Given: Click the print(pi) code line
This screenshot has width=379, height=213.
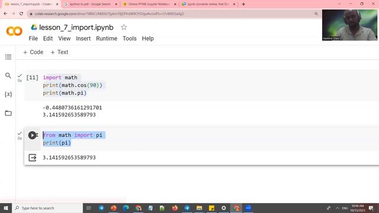Looking at the screenshot, I should tap(57, 143).
